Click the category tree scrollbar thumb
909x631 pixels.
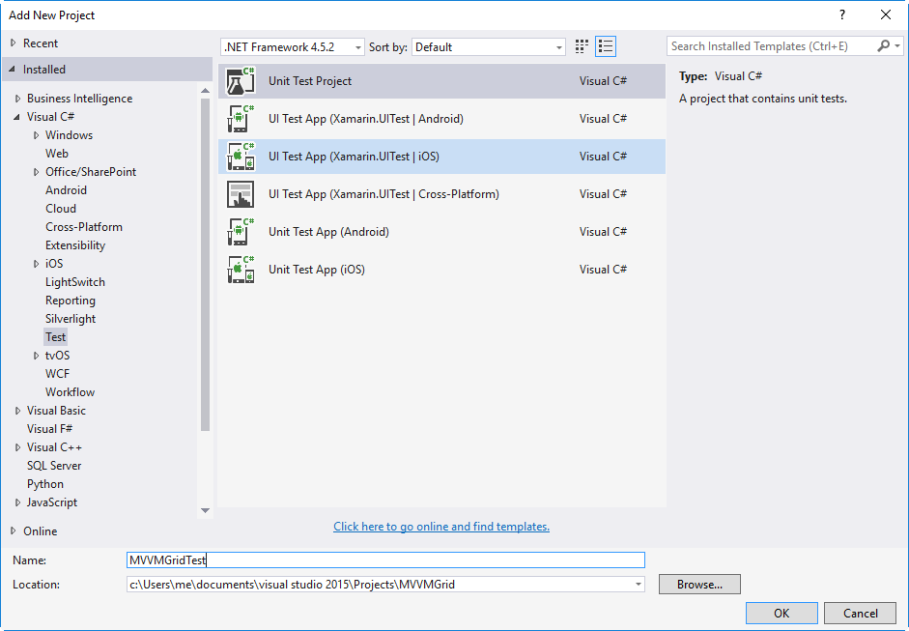[205, 265]
